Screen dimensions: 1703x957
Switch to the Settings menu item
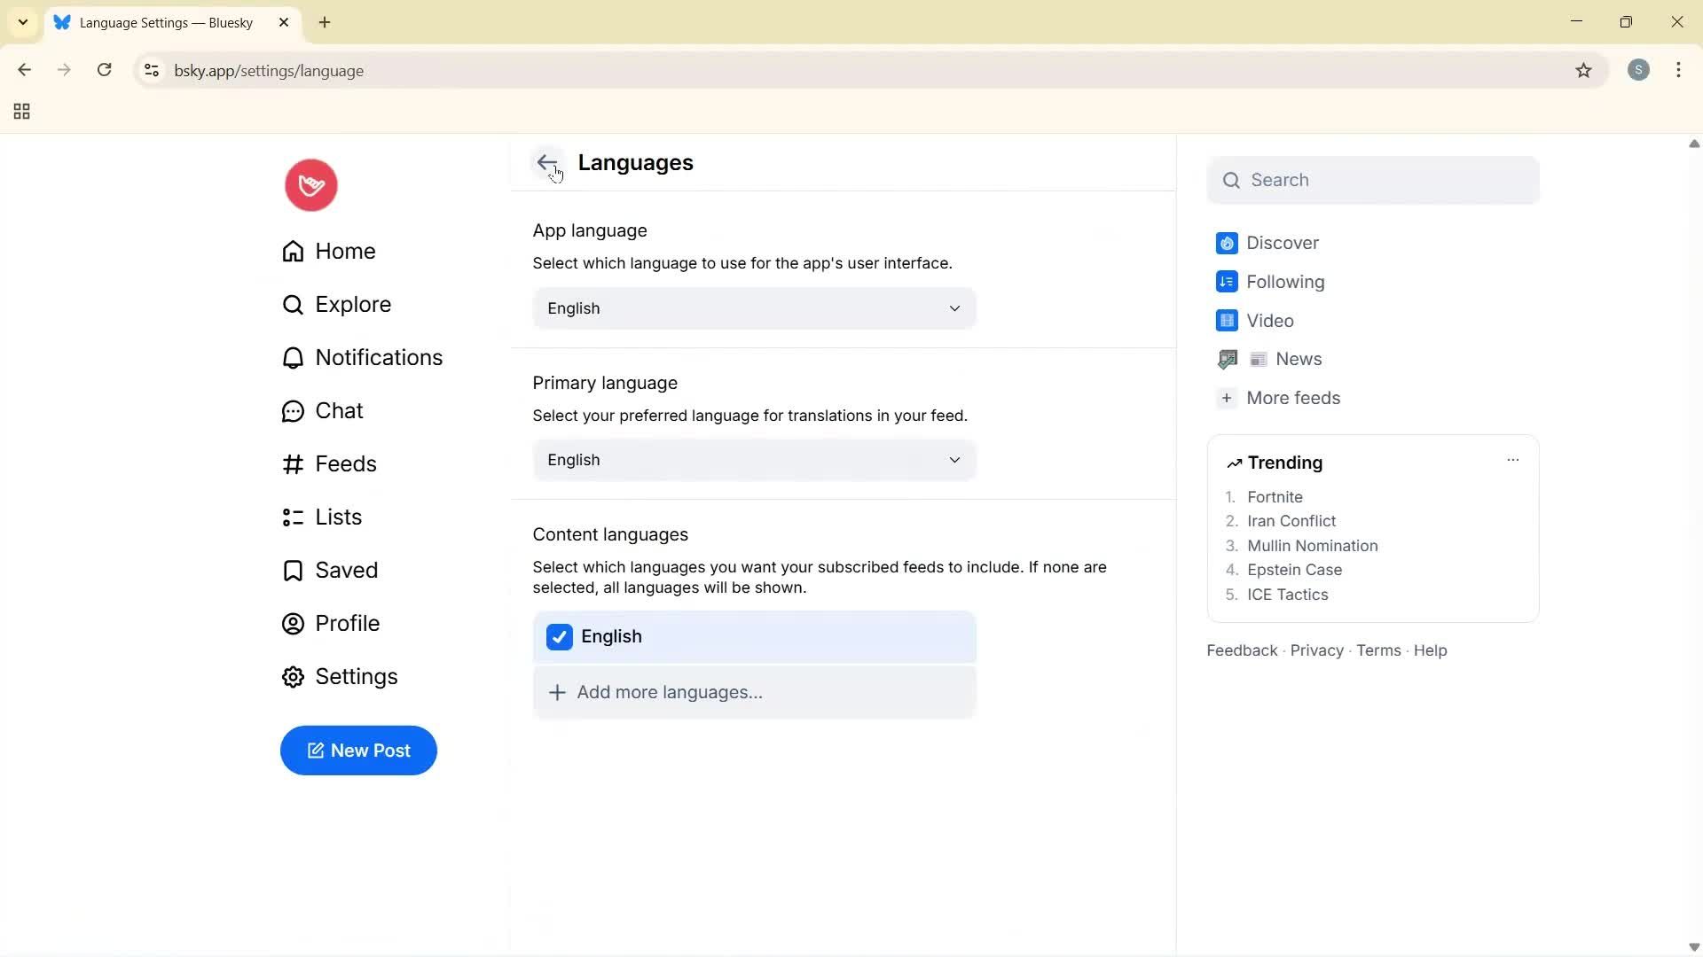pos(357,676)
